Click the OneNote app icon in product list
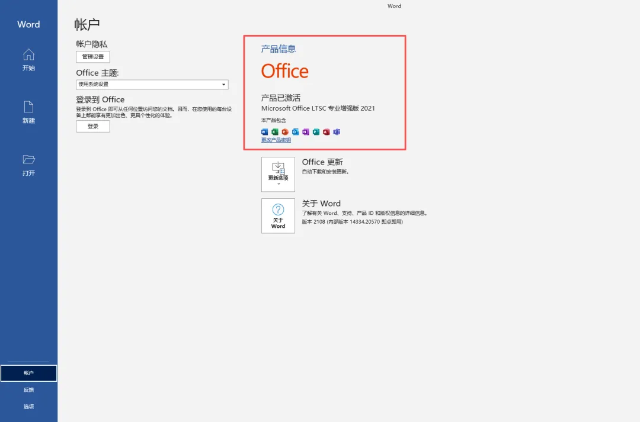Screen dimensions: 640x422 [305, 132]
